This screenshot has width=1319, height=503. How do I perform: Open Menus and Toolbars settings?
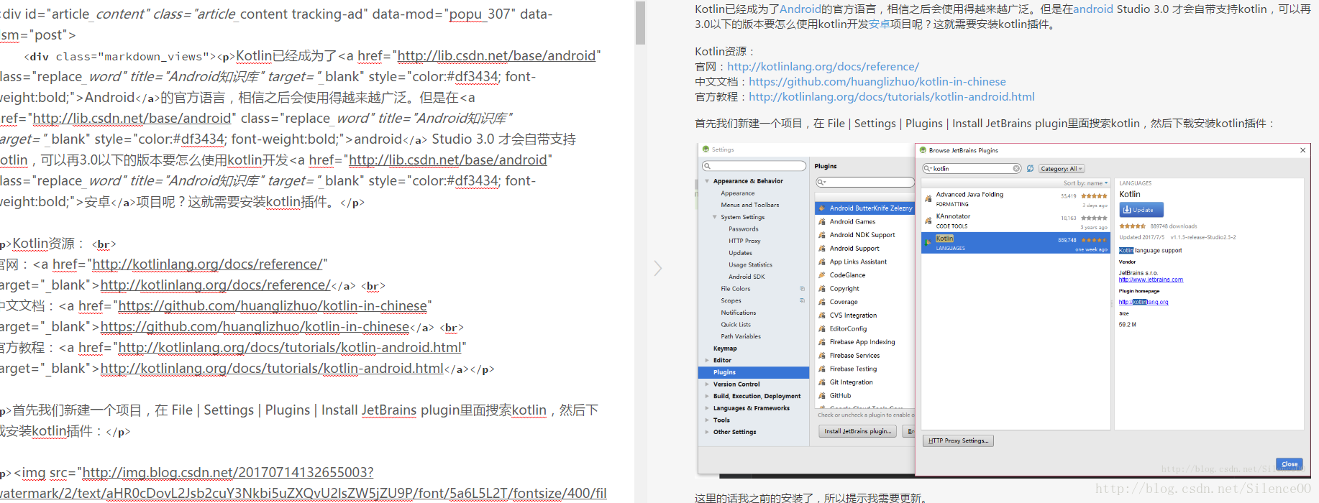tap(749, 205)
